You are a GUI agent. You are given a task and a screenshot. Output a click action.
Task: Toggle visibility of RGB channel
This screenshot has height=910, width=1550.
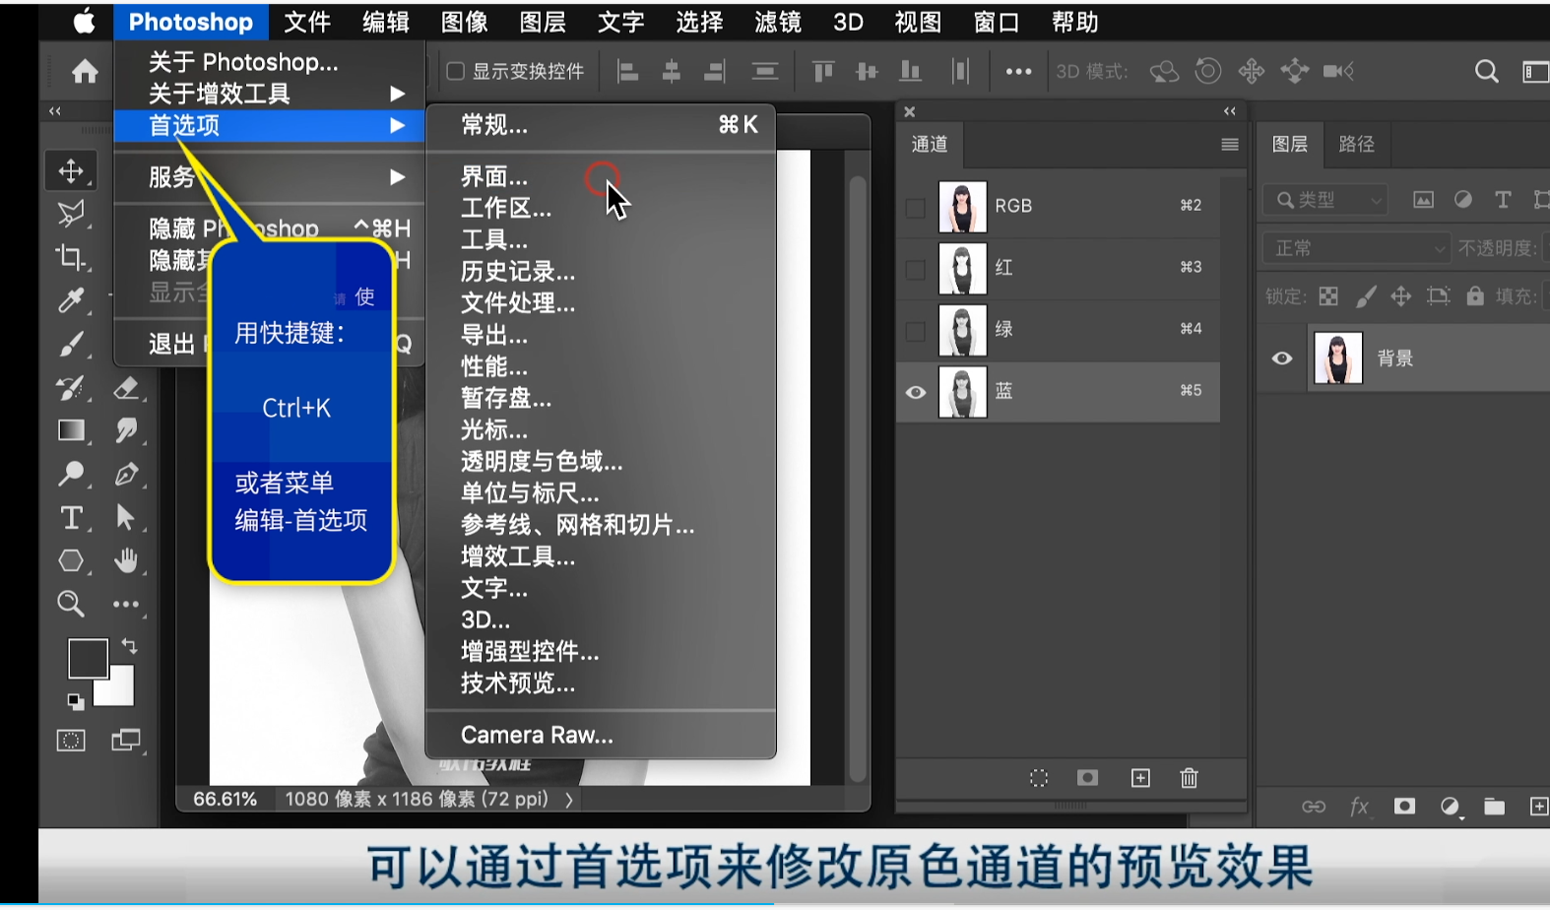tap(916, 207)
